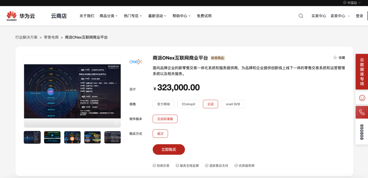Viewport: 368px width, 178px height.
Task: Select 云店标准版 software version
Action: [x=165, y=119]
